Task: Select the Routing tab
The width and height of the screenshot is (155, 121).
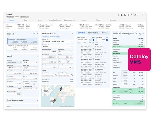Action: coord(104,33)
